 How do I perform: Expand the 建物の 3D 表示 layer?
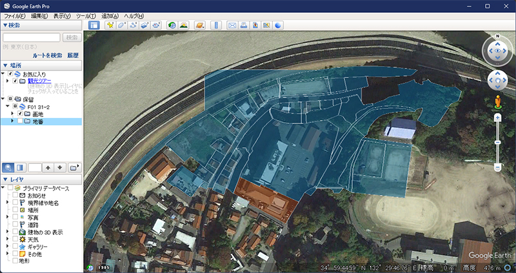[x=8, y=232]
